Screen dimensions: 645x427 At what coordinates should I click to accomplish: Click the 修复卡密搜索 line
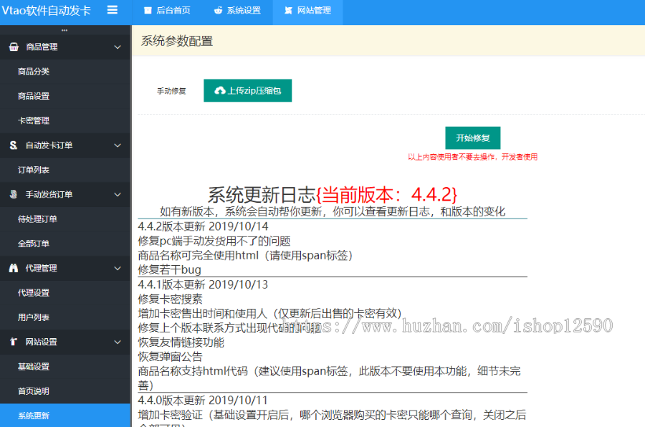coord(171,299)
